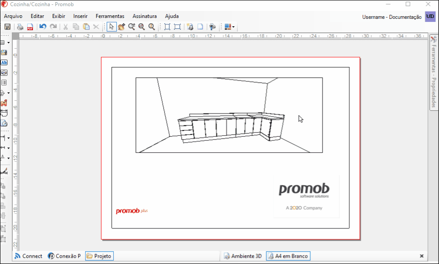Open the Inserir menu
The image size is (439, 264).
(80, 16)
